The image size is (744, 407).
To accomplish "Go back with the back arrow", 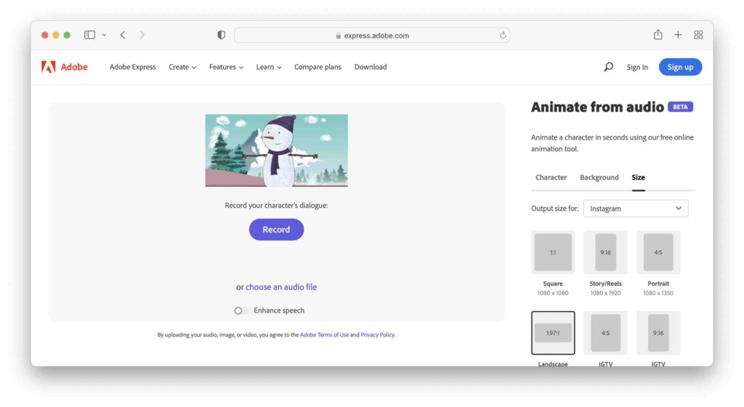I will click(123, 35).
